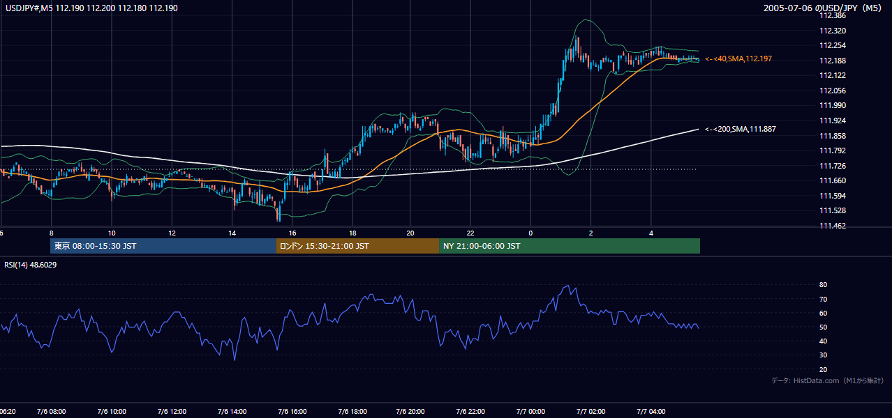Click the 7/7 00:00 time axis label
Viewport: 892px width, 418px height.
pos(530,412)
